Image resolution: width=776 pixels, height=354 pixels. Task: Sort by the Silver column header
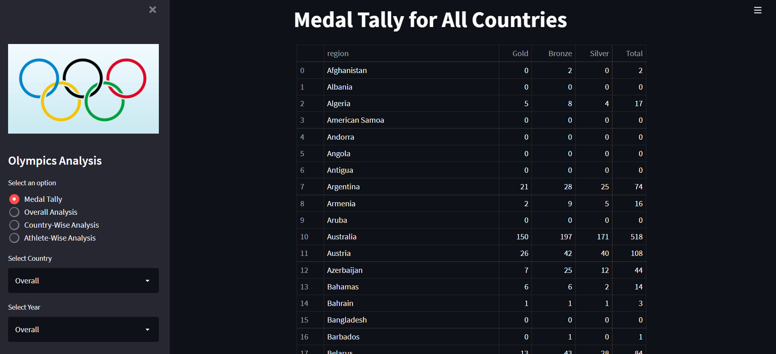(x=599, y=53)
